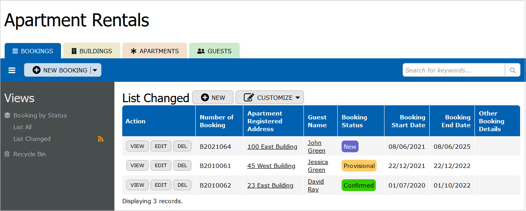This screenshot has height=211, width=526.
Task: Delete booking B2010062
Action: pos(182,185)
